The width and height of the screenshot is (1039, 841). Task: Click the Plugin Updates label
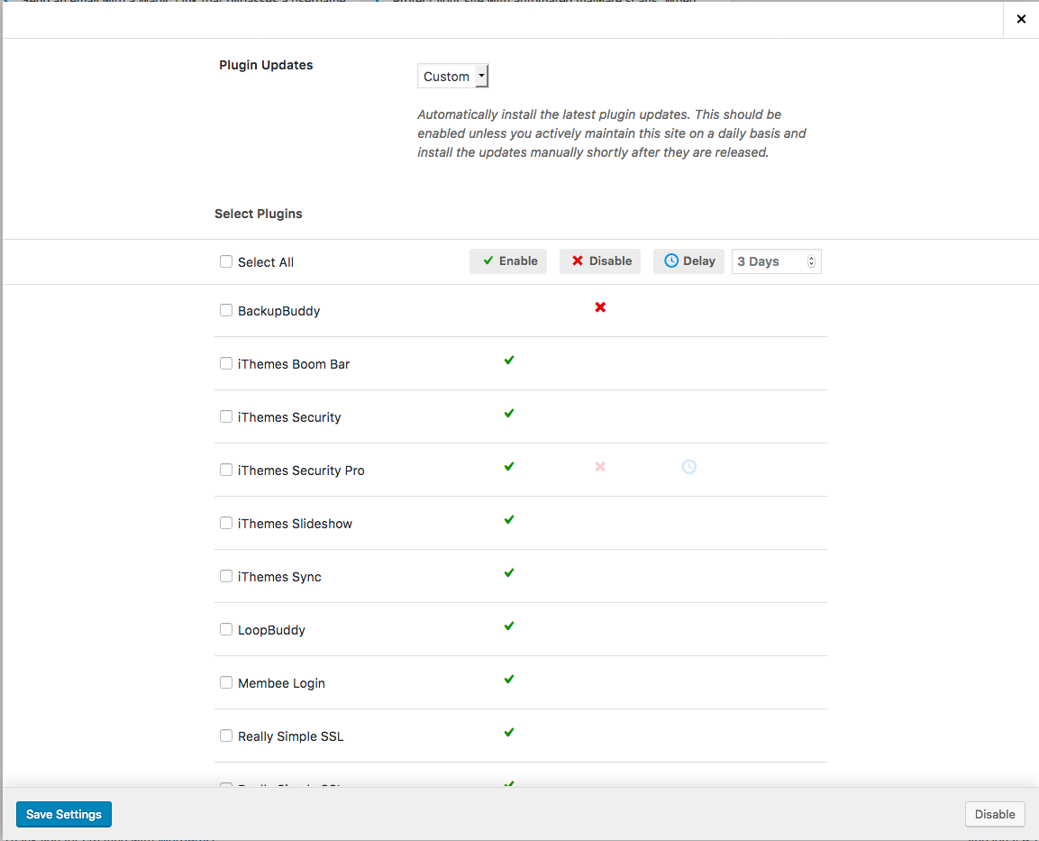(266, 65)
